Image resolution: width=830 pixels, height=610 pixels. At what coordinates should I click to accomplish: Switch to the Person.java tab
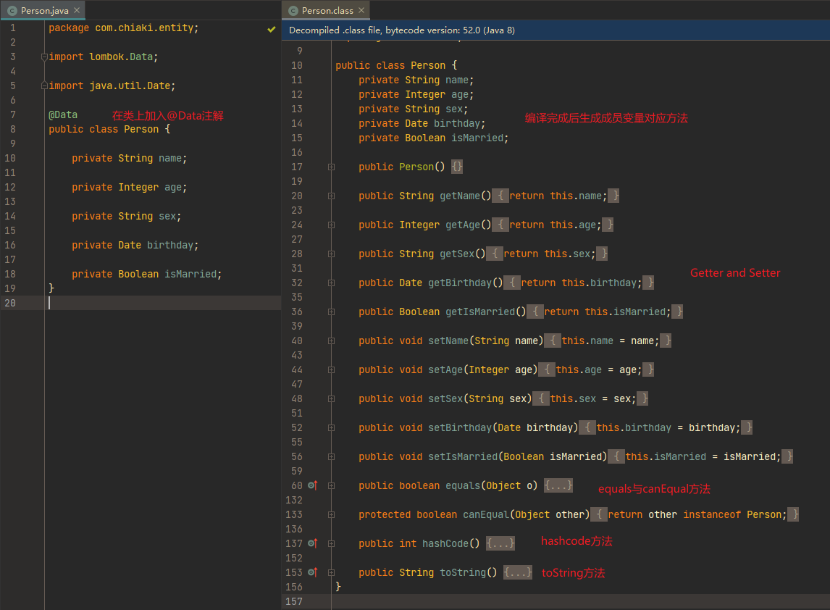pos(45,11)
